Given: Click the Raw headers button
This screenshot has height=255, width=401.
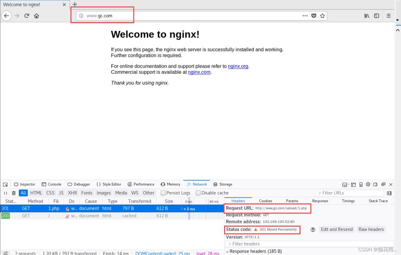Looking at the screenshot, I should (x=371, y=229).
